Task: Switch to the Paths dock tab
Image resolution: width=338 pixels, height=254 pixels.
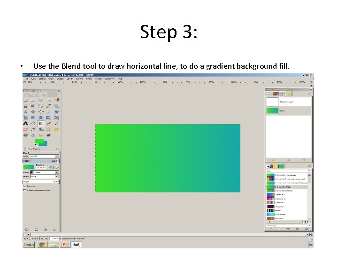Action: (282, 94)
